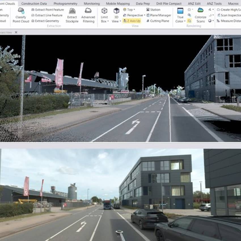Open the True Color dropdown

(180, 21)
